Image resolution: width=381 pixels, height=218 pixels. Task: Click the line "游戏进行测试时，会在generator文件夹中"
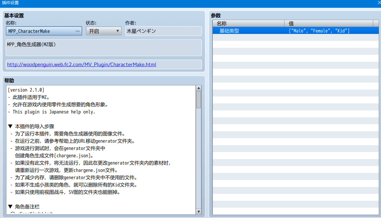(x=58, y=148)
